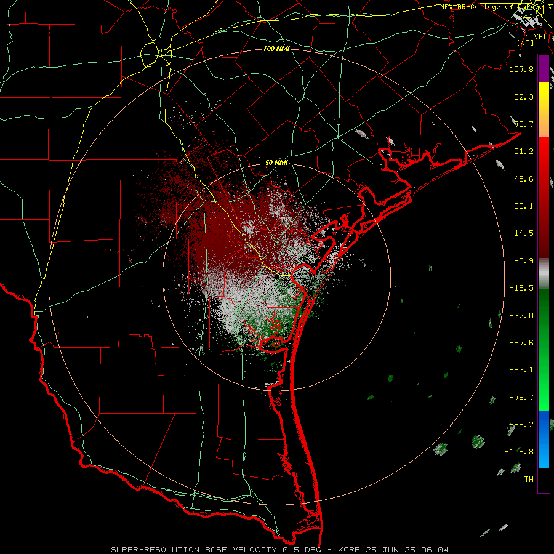Click the Super-Resolution Base Velocity caption at bottom

pos(280,550)
